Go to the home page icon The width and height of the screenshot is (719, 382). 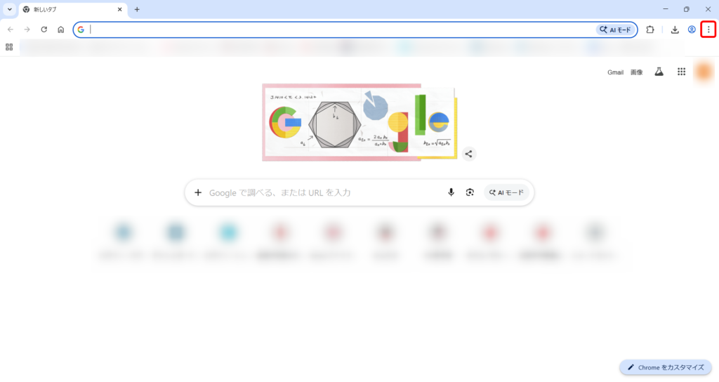click(x=61, y=29)
